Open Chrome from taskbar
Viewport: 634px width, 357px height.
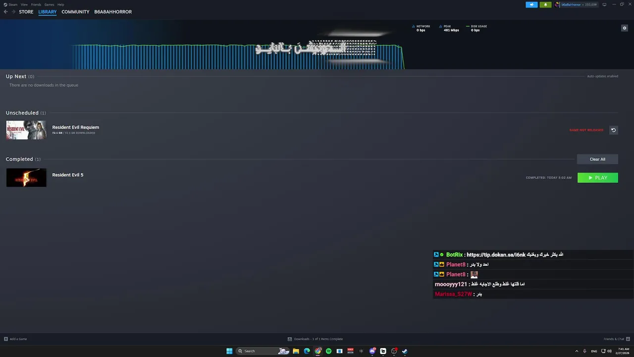tap(317, 351)
